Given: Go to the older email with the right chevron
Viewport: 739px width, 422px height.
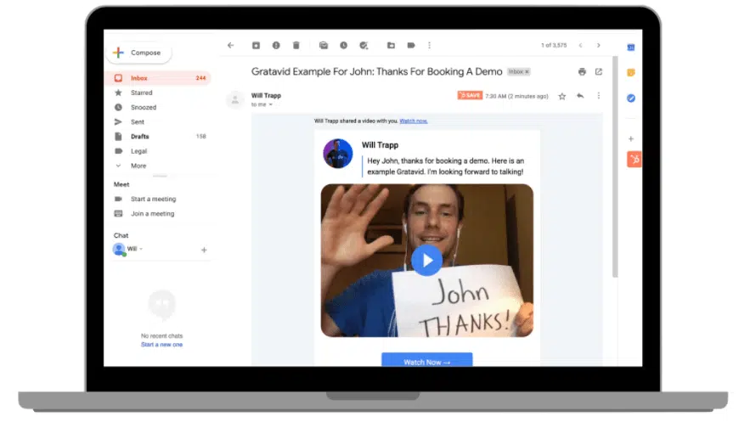Looking at the screenshot, I should coord(599,45).
